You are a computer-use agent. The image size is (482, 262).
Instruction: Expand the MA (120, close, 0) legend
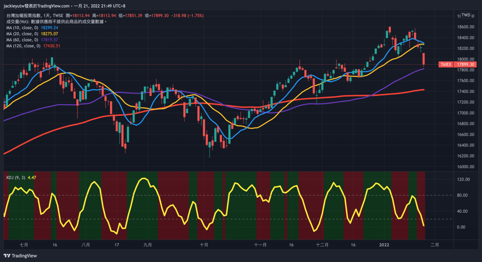(x=23, y=46)
